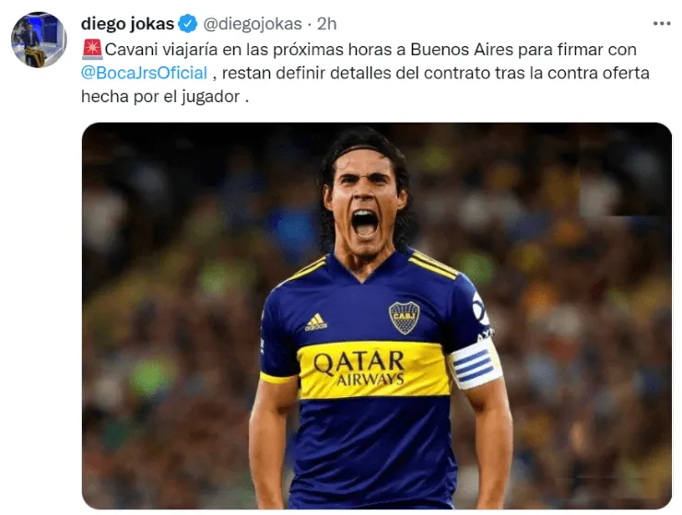Click the line hecha por el jugador
682x515 pixels.
coord(165,97)
